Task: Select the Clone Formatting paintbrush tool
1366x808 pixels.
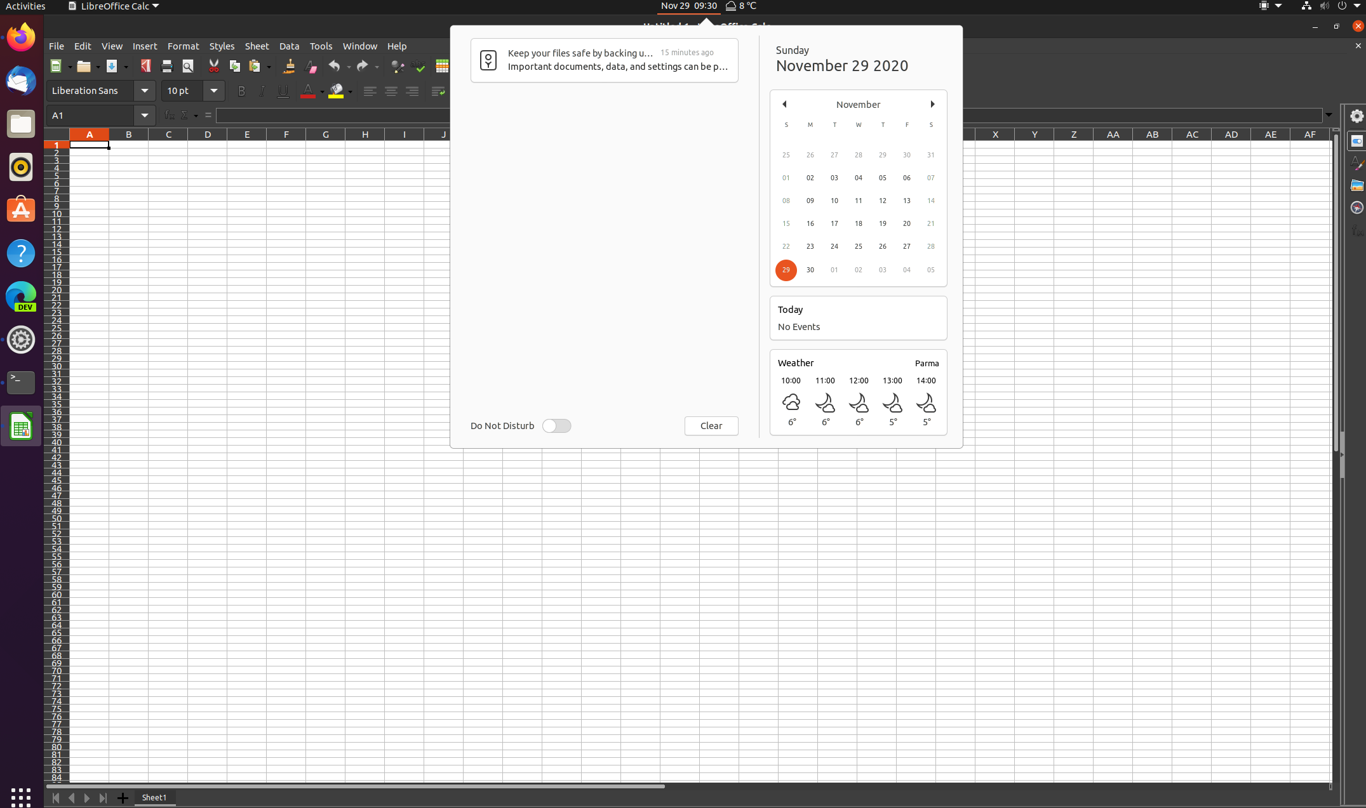Action: click(289, 66)
